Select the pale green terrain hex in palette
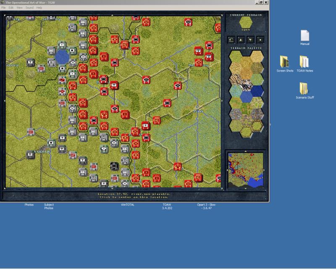The width and height of the screenshot is (336, 269). click(257, 79)
